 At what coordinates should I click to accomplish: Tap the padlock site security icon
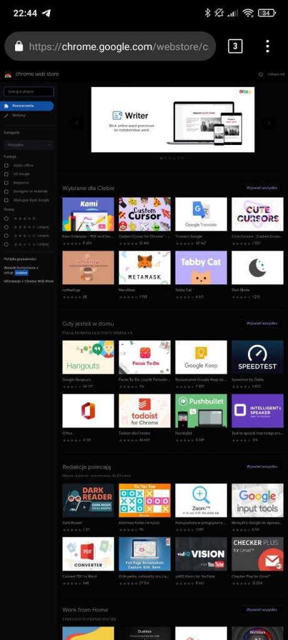click(19, 46)
